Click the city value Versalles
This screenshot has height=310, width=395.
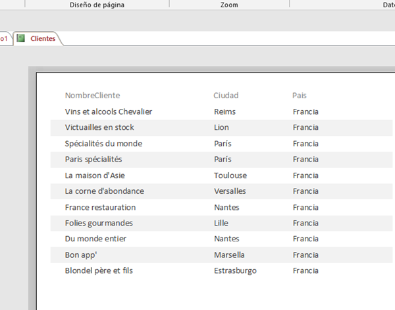[230, 191]
